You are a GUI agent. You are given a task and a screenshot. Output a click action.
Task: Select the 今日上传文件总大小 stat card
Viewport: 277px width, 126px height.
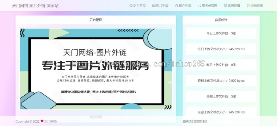[221, 49]
